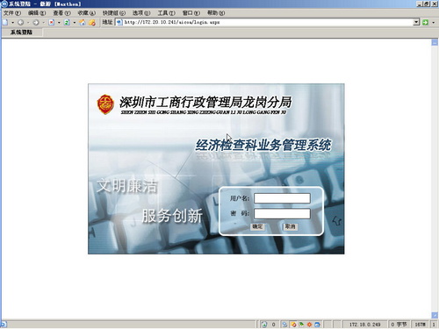Screen dimensions: 439x329
Task: Open the dropdown arrow next to refresh icon
Action: (75, 22)
